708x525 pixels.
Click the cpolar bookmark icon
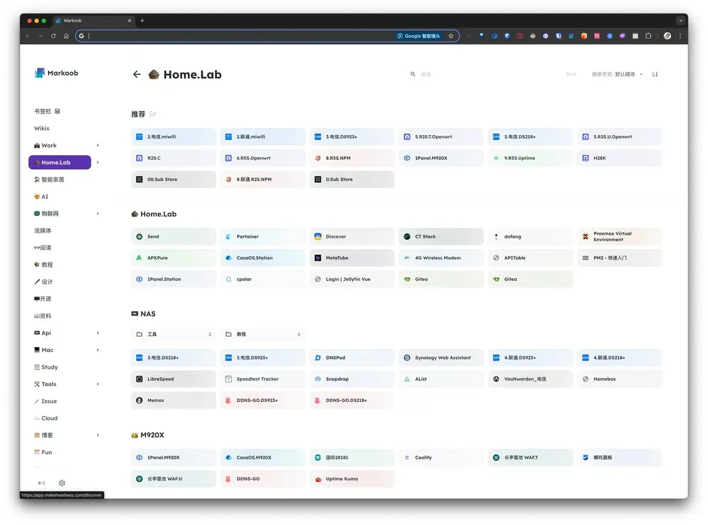click(228, 280)
